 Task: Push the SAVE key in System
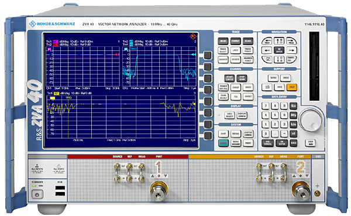click(223, 134)
